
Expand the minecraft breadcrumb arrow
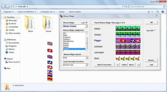click(27, 7)
